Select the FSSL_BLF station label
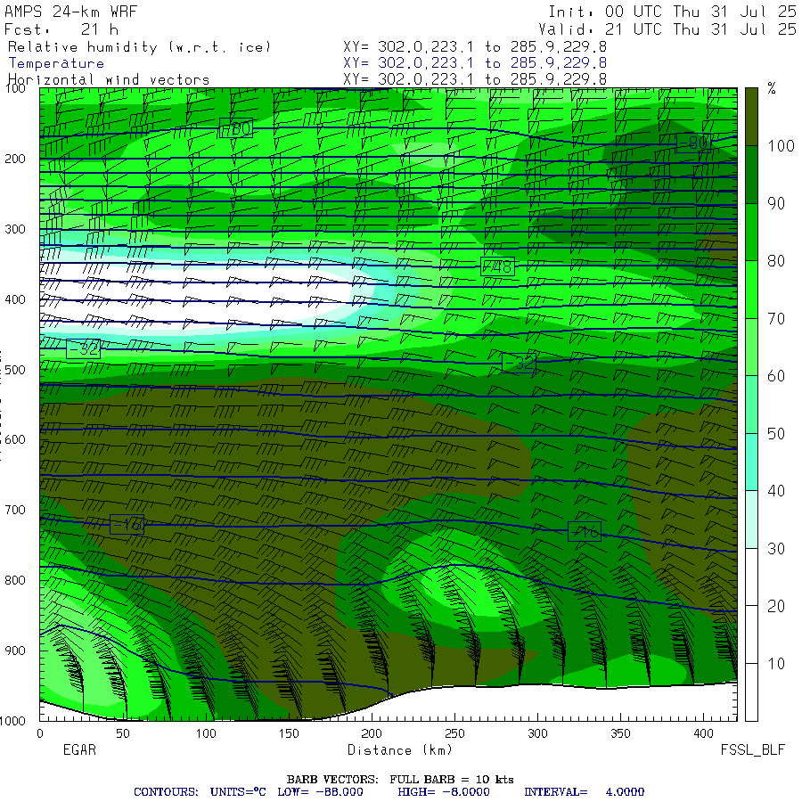 tap(752, 750)
